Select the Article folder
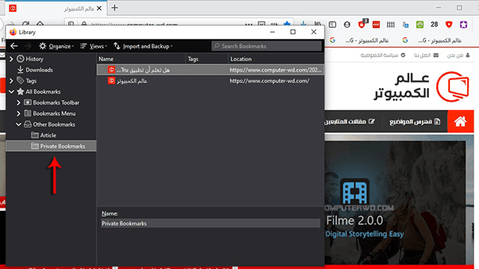 pyautogui.click(x=48, y=135)
